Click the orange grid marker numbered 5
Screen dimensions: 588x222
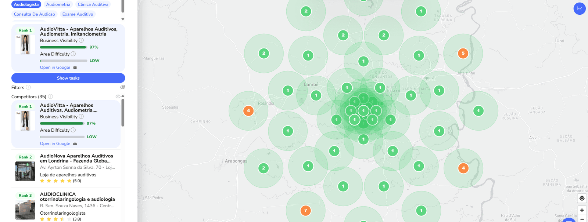[463, 53]
